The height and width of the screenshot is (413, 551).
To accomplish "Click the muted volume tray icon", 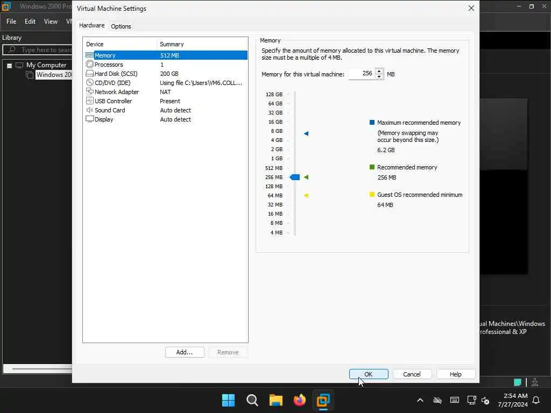I will pyautogui.click(x=485, y=400).
